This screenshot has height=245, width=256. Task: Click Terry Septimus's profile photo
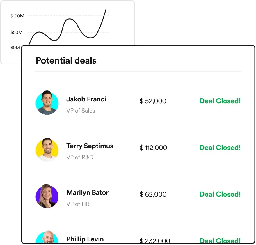(x=47, y=149)
